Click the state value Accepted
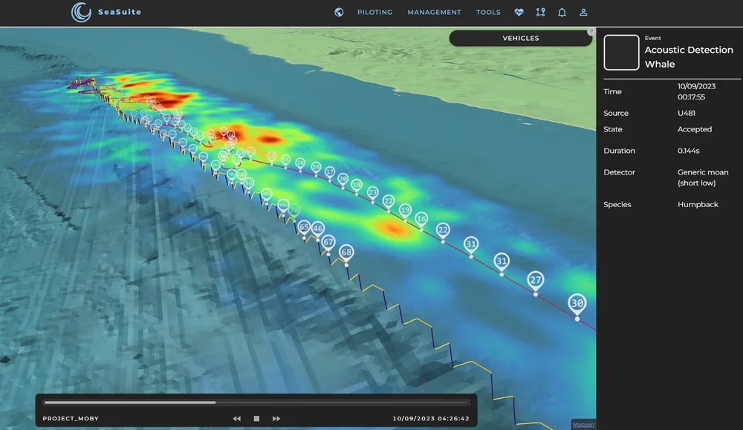This screenshot has height=430, width=743. 695,129
